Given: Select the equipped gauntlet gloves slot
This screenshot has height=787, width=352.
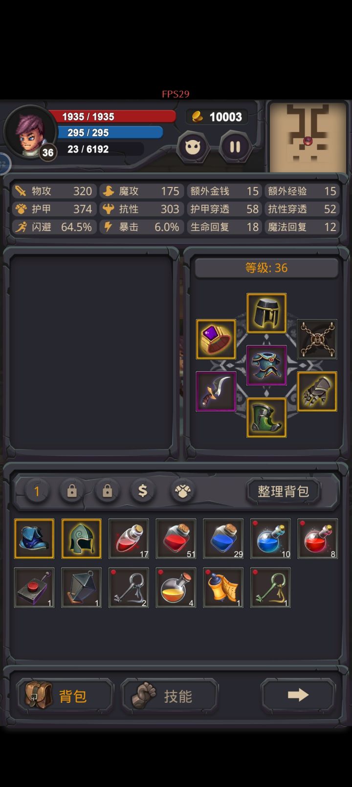Looking at the screenshot, I should pos(317,392).
